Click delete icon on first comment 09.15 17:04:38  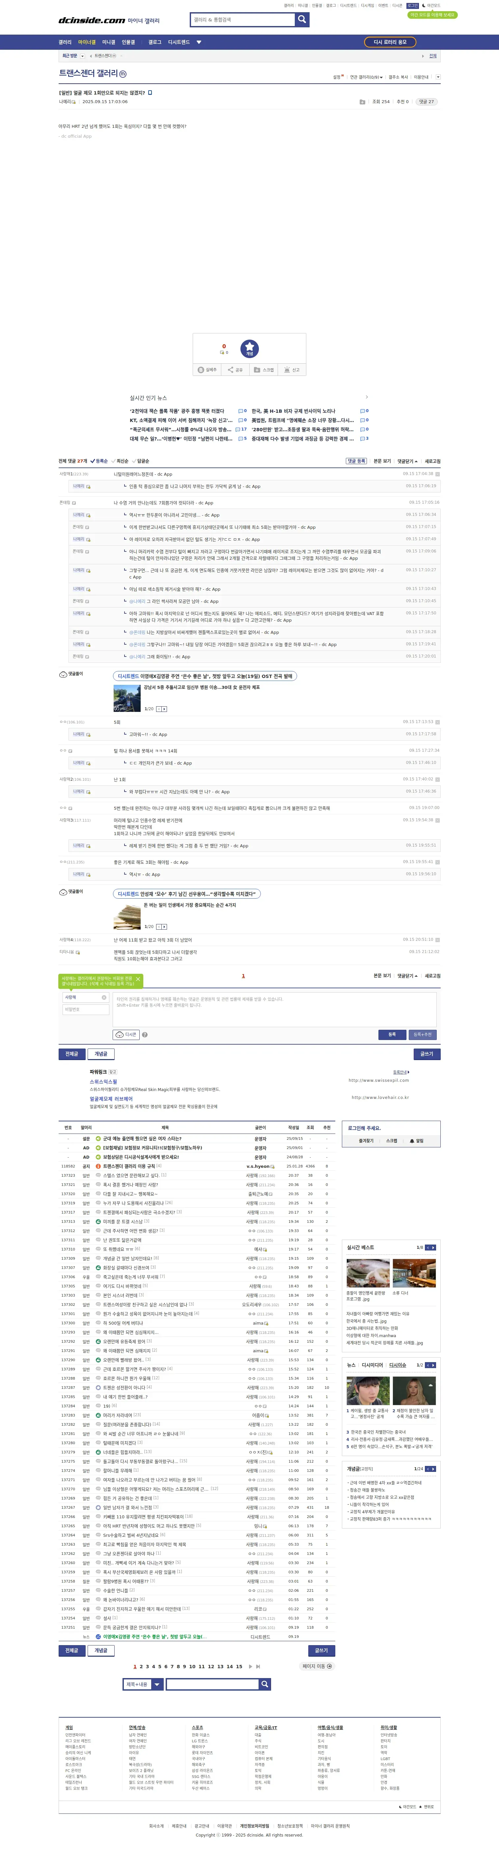437,474
